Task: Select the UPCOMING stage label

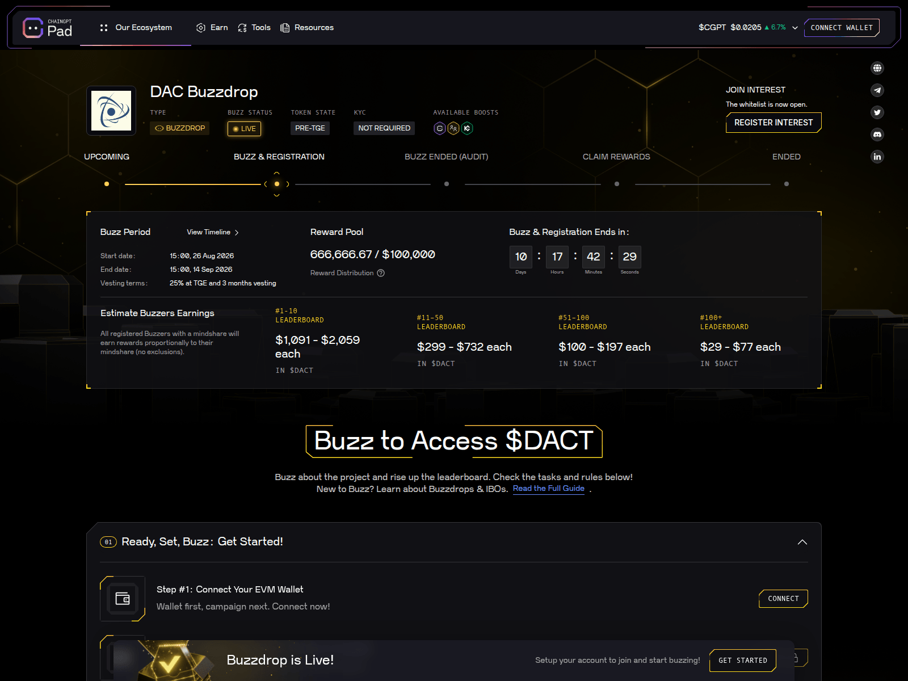Action: [x=107, y=157]
